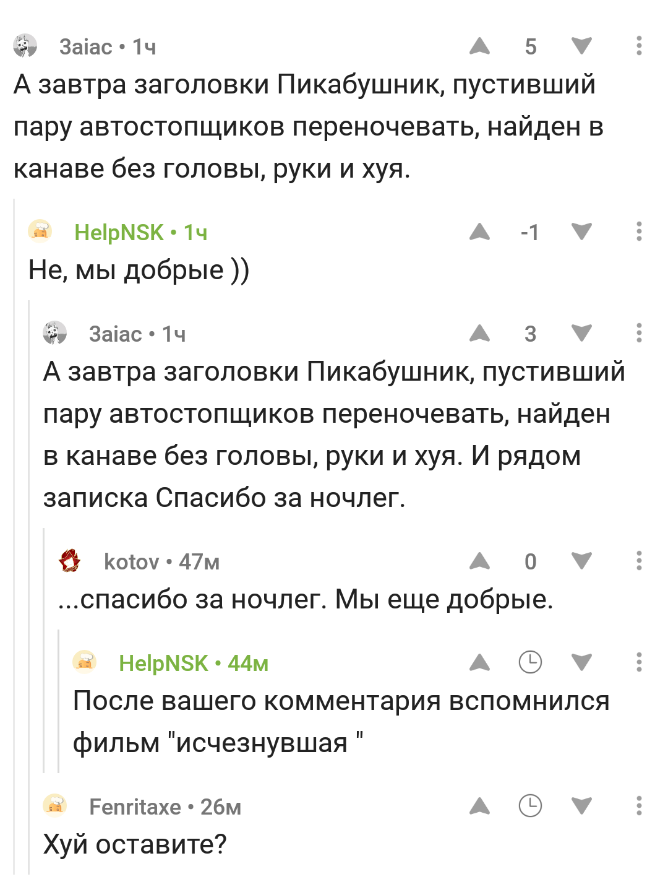Viewport: 668px width, 887px height.
Task: Downvote the first Заіас comment with rating 5
Action: point(581,46)
